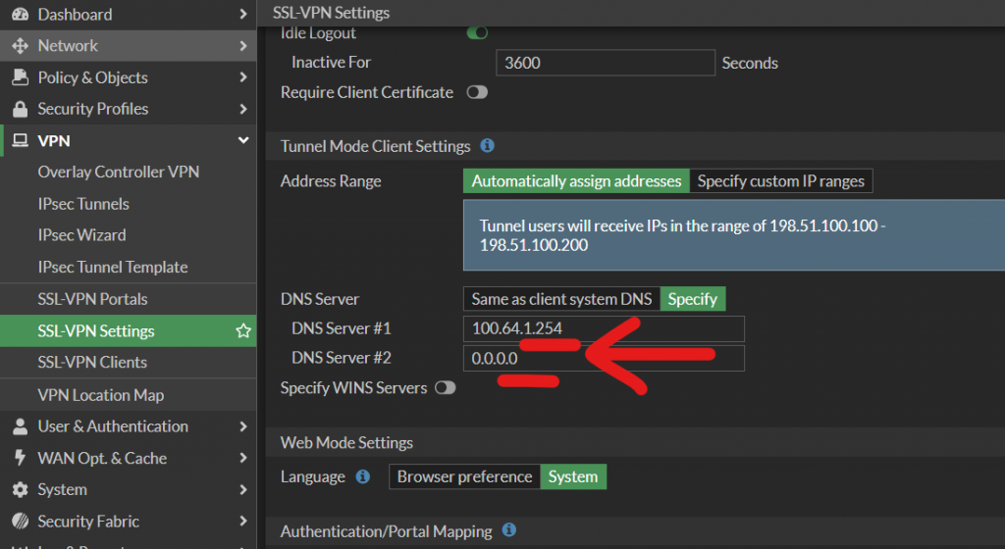Open the Dashboard menu label
This screenshot has height=549, width=1005.
coord(75,14)
